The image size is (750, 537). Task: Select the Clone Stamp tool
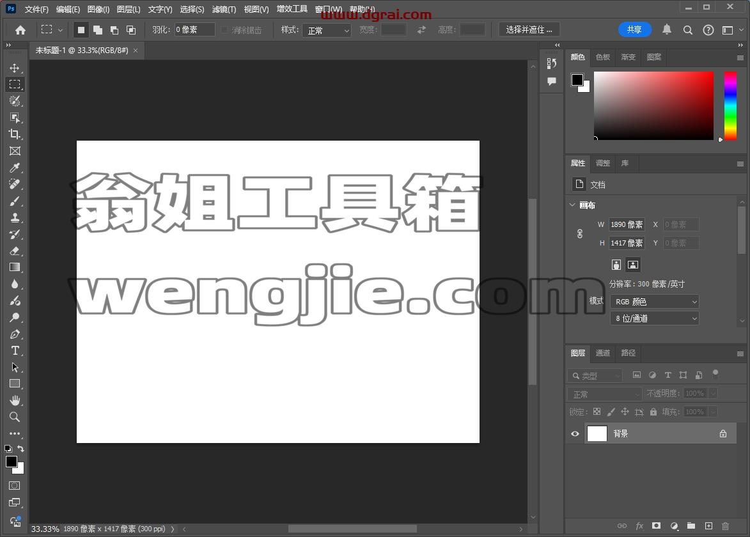click(15, 217)
